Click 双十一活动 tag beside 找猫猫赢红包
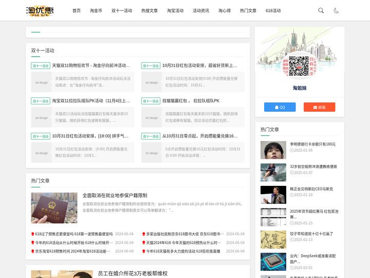This screenshot has width=370, height=278. (151, 101)
